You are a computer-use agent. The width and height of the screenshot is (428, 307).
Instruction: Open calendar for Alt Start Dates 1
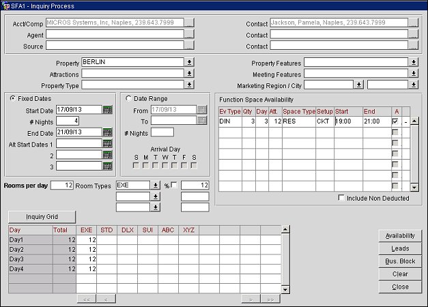[107, 144]
